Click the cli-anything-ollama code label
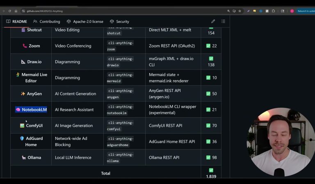Image resolution: width=315 pixels, height=184 pixels. coord(120,158)
